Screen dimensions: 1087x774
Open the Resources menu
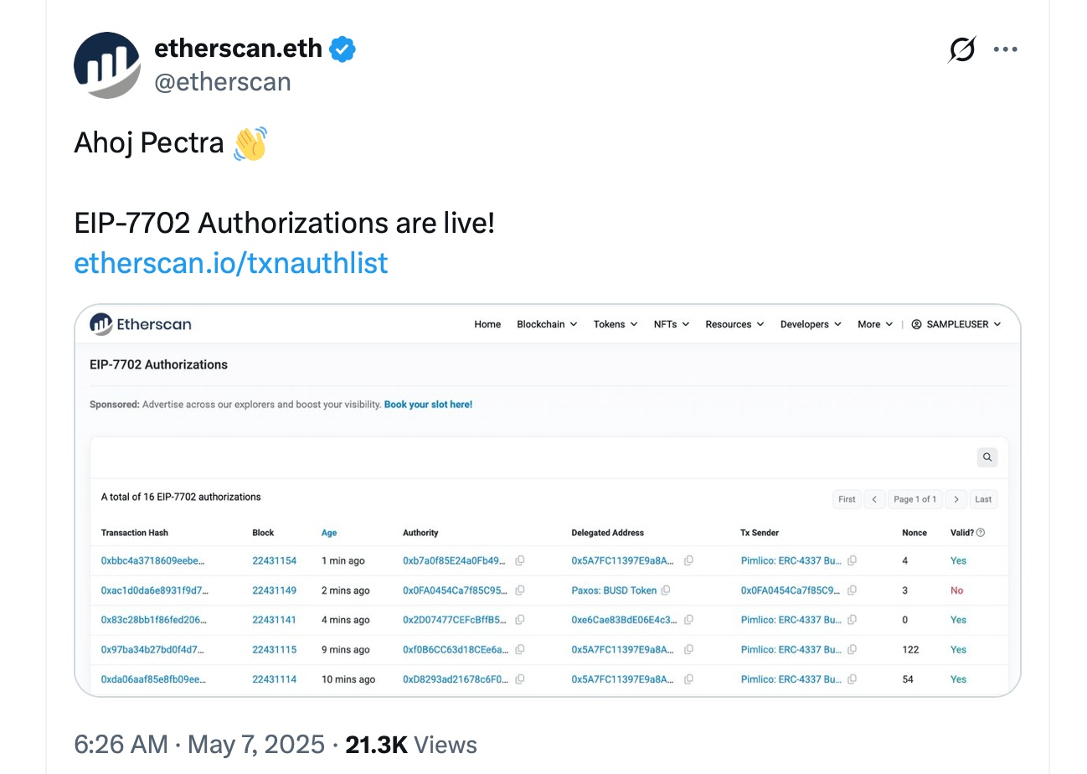pyautogui.click(x=734, y=324)
